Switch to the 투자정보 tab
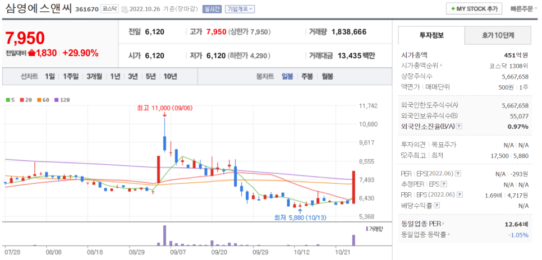 [431, 35]
